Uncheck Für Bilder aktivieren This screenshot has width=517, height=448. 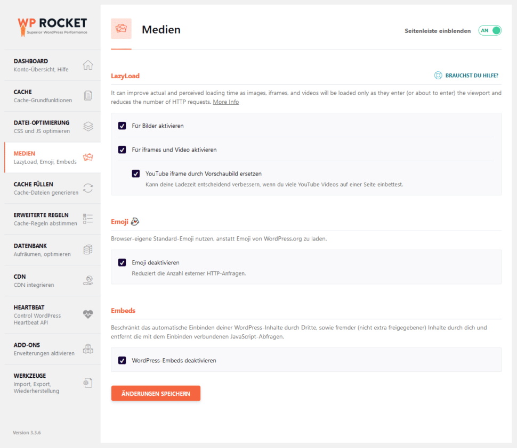click(x=122, y=126)
